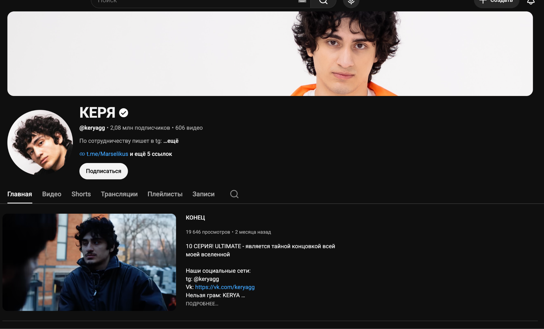Open the vk.com/keryagg link
The image size is (544, 329).
pos(225,287)
